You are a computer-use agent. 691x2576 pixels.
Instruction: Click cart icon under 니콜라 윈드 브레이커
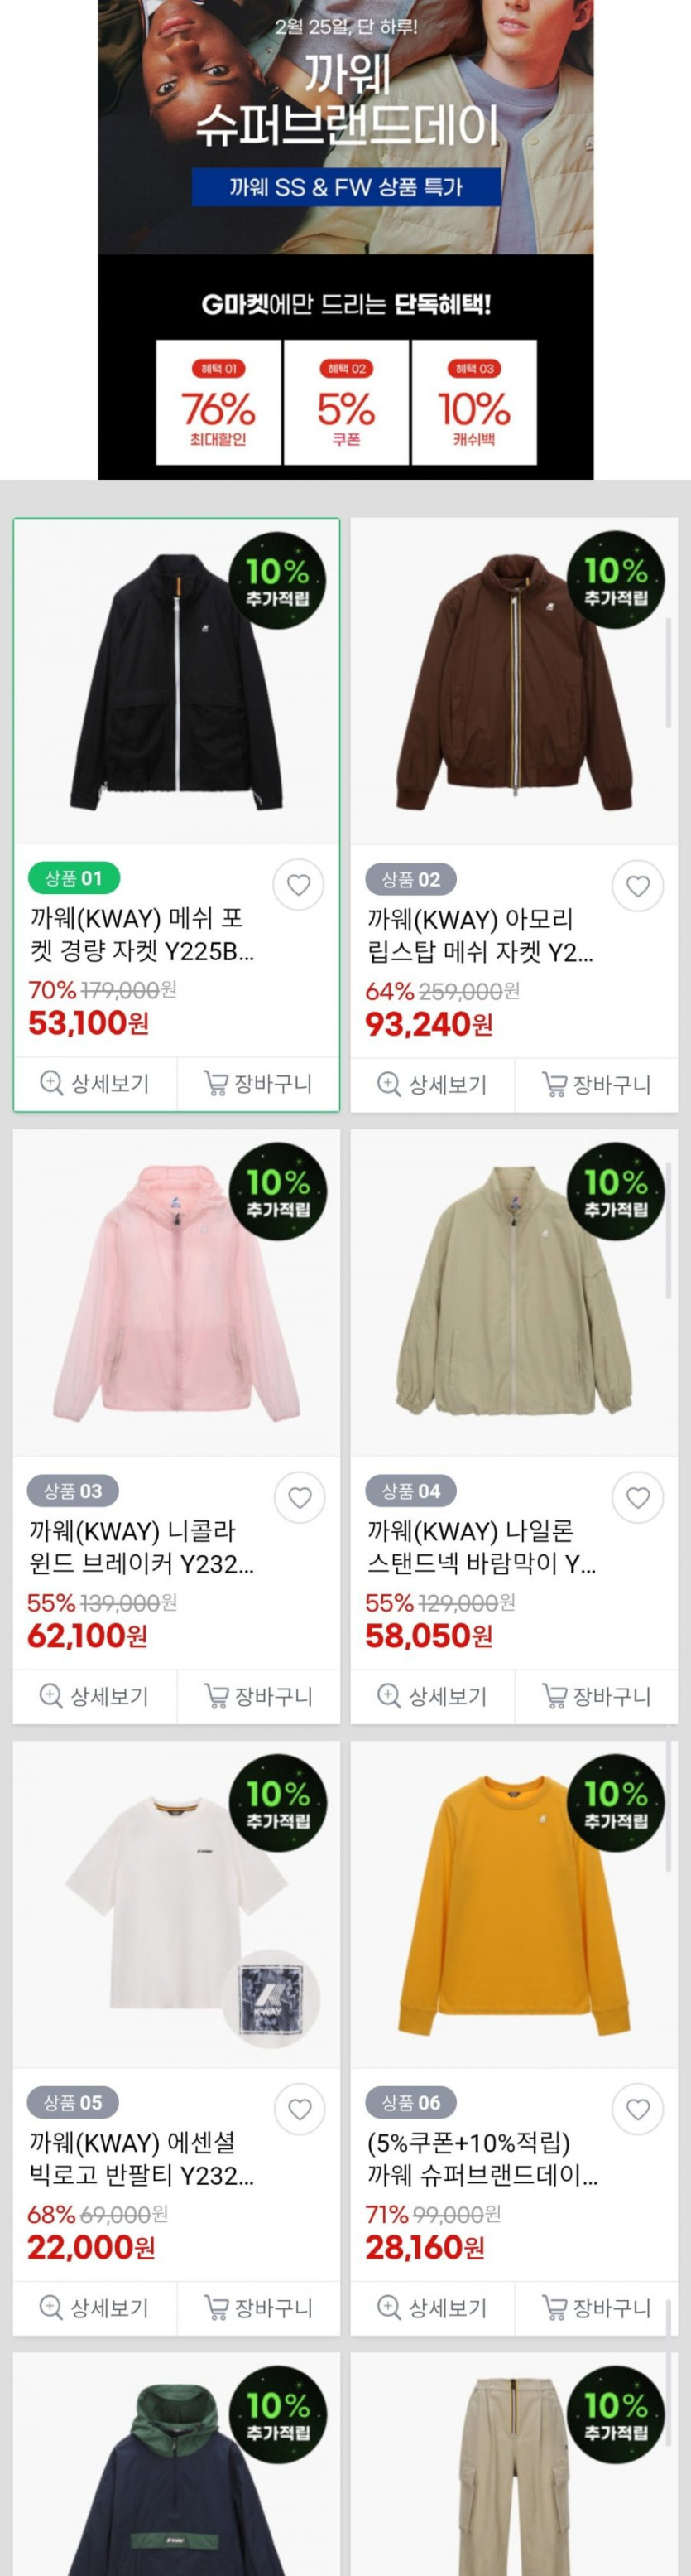(216, 1696)
